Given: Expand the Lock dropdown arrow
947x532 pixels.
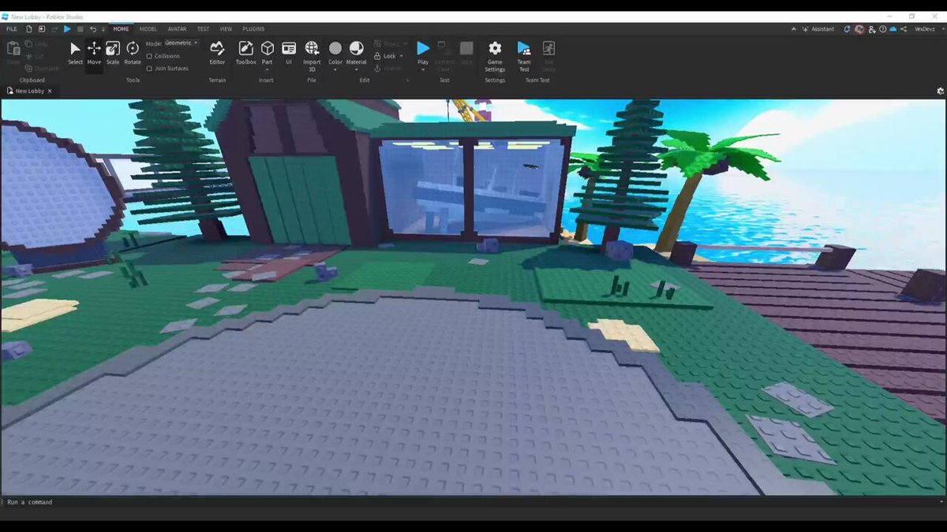Looking at the screenshot, I should point(402,57).
